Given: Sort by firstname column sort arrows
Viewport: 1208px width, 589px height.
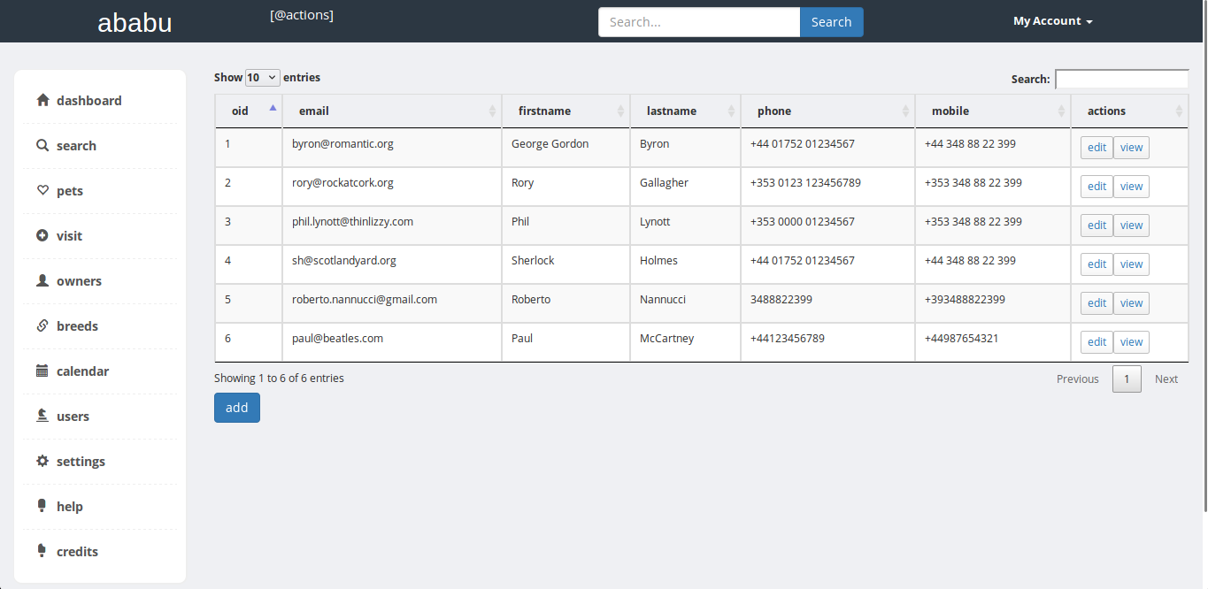Looking at the screenshot, I should click(x=620, y=111).
